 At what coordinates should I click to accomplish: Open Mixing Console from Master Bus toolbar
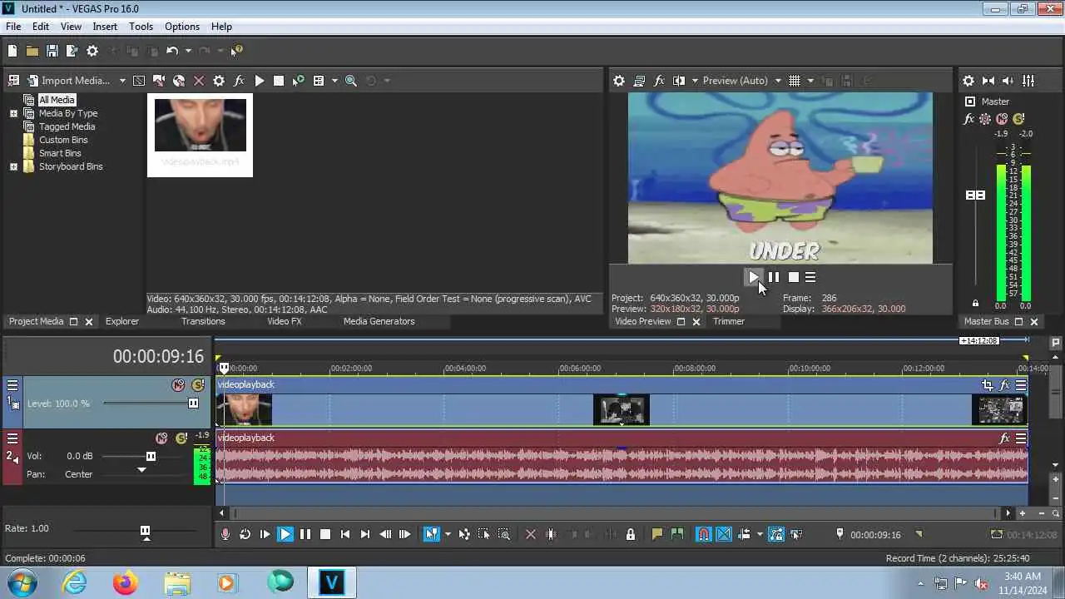click(1028, 81)
